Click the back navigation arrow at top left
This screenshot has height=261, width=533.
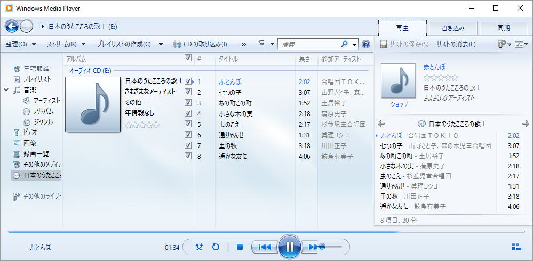12,26
